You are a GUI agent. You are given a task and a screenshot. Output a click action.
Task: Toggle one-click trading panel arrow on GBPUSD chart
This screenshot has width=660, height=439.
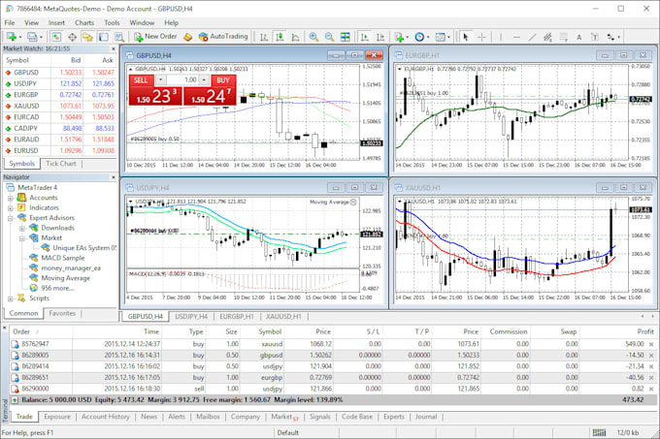pyautogui.click(x=132, y=69)
